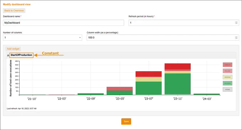242x130 pixels.
Task: Click the Add widget button
Action: 13,49
